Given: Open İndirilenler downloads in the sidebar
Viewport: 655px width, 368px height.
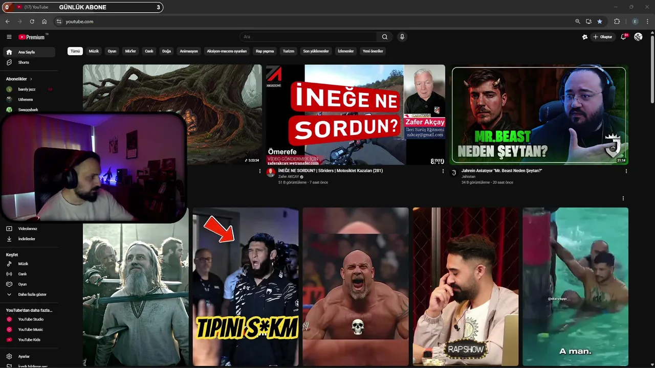Looking at the screenshot, I should [29, 239].
